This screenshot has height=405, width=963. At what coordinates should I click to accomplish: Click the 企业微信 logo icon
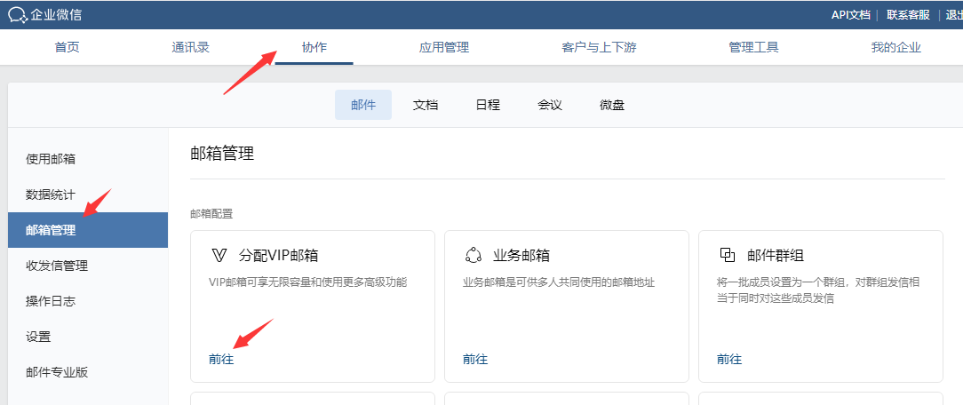(x=17, y=15)
